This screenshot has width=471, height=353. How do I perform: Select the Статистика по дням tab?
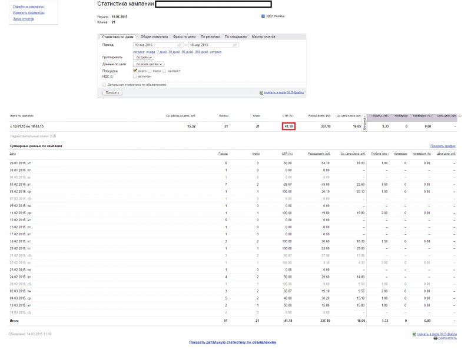coord(117,37)
